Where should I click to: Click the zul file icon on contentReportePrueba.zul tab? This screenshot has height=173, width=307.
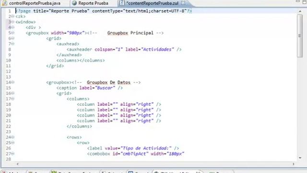[122, 3]
